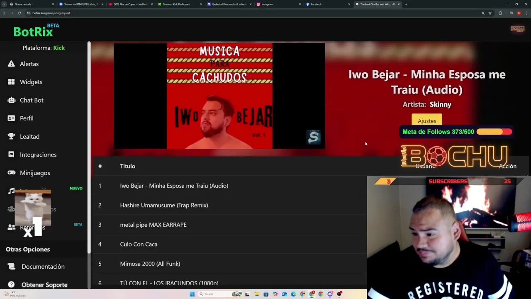This screenshot has height=299, width=531.
Task: Click the Ajustes button
Action: point(427,120)
